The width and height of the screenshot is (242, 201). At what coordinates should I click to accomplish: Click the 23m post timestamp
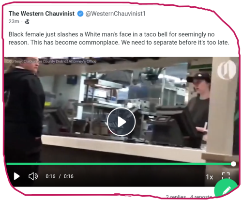14,21
